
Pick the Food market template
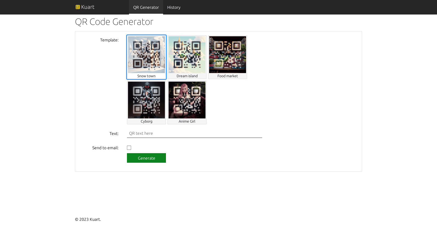tap(228, 57)
